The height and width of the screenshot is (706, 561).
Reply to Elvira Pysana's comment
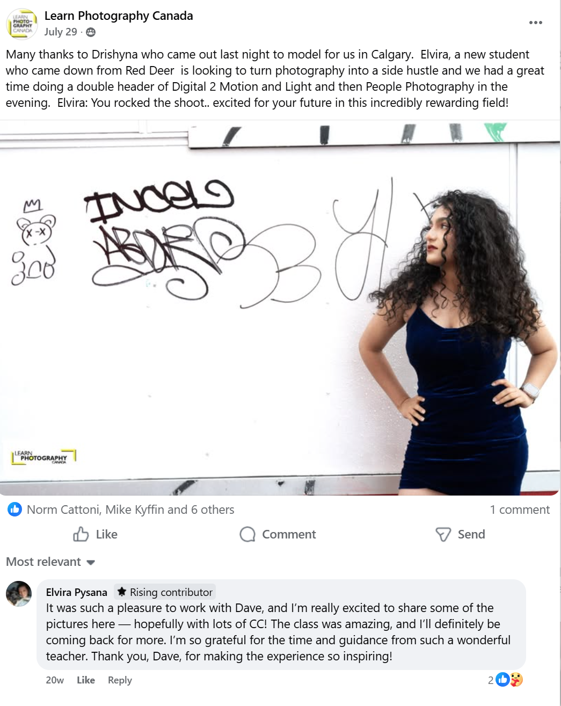coord(120,680)
